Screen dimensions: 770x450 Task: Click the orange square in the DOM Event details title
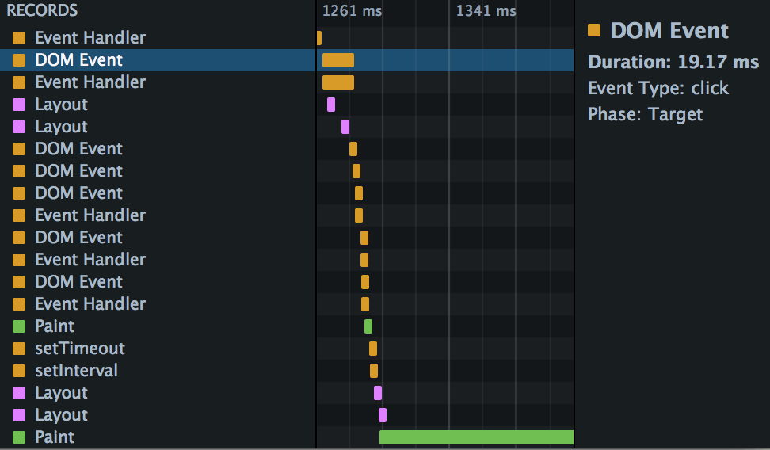594,31
